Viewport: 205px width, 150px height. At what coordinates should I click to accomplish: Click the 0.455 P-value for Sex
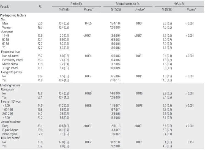point(88,23)
